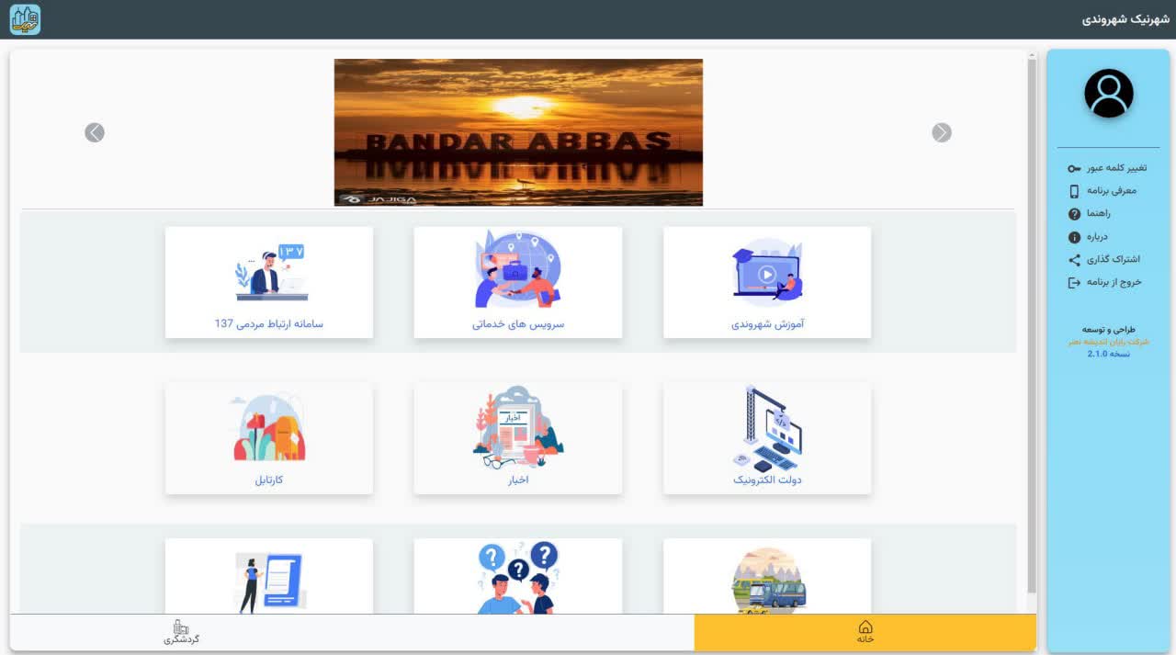The width and height of the screenshot is (1176, 655).
Task: Click the app logo in top-left corner
Action: [x=25, y=19]
